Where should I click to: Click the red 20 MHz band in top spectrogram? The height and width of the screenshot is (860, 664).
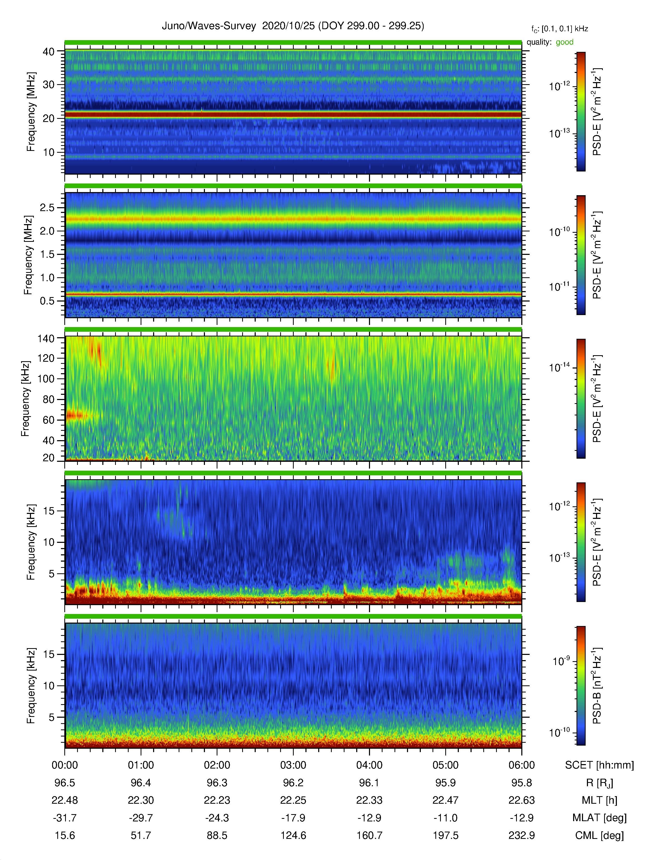click(x=293, y=115)
